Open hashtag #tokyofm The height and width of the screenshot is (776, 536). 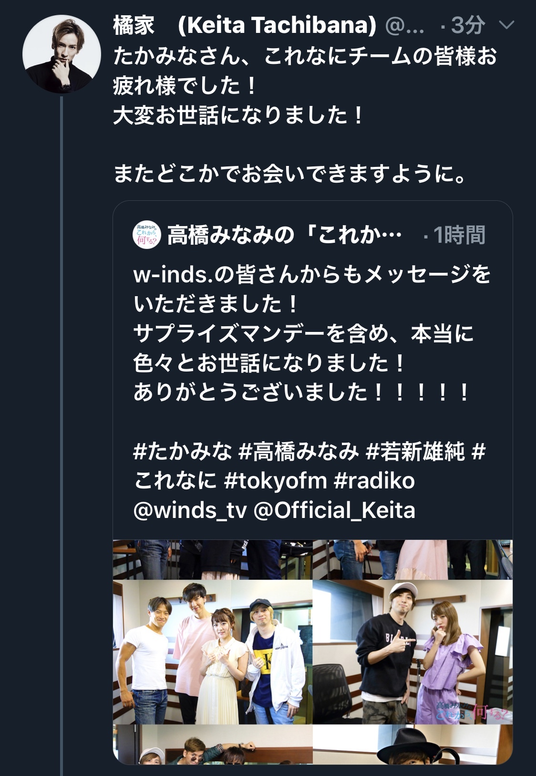[276, 480]
